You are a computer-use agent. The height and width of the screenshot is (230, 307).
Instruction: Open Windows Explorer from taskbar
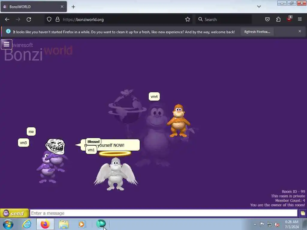(64, 224)
